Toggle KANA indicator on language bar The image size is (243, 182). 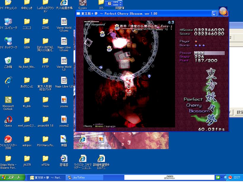coord(116,5)
